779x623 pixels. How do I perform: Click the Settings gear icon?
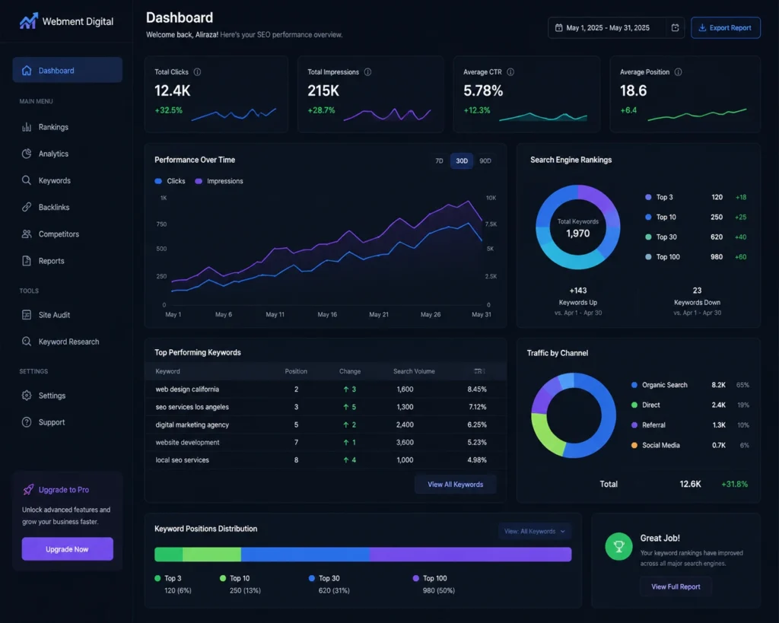tap(27, 396)
